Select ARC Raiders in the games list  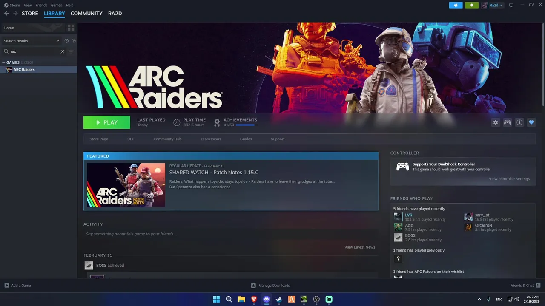tap(38, 70)
